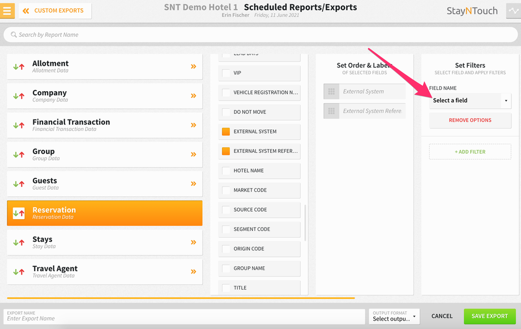This screenshot has width=521, height=329.
Task: Uncheck External System Refer... checkbox
Action: (x=226, y=151)
